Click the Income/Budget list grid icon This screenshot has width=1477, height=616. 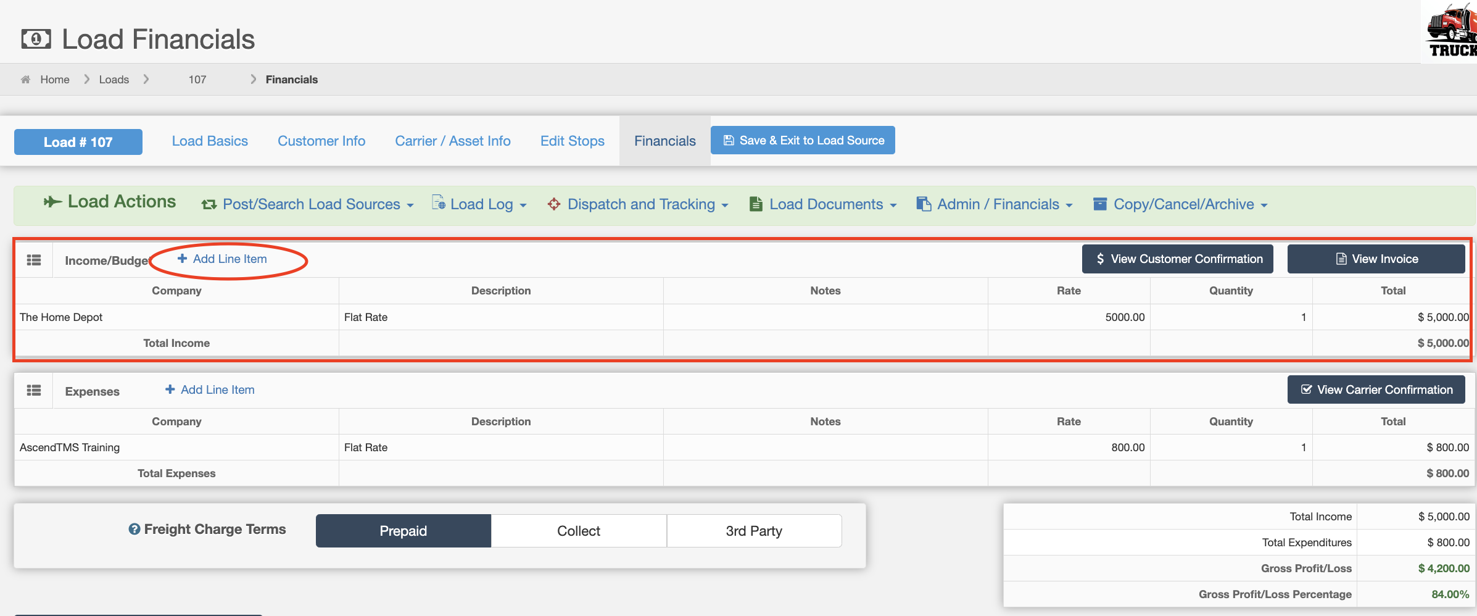point(34,260)
